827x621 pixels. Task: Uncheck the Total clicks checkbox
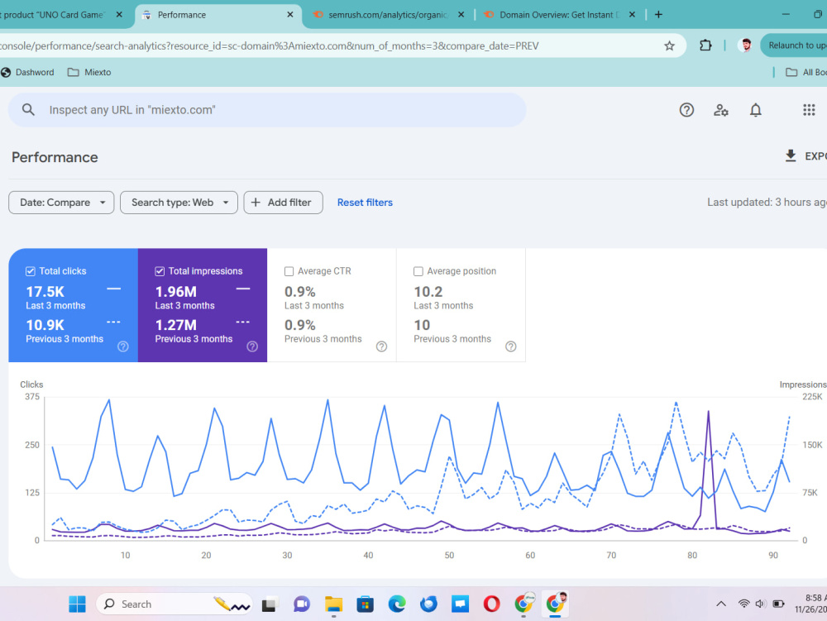click(x=30, y=271)
